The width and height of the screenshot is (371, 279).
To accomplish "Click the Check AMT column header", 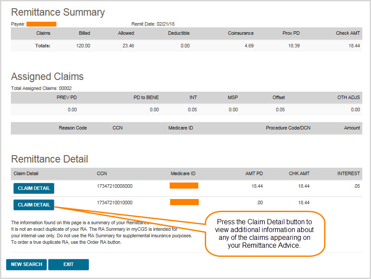I will click(348, 33).
